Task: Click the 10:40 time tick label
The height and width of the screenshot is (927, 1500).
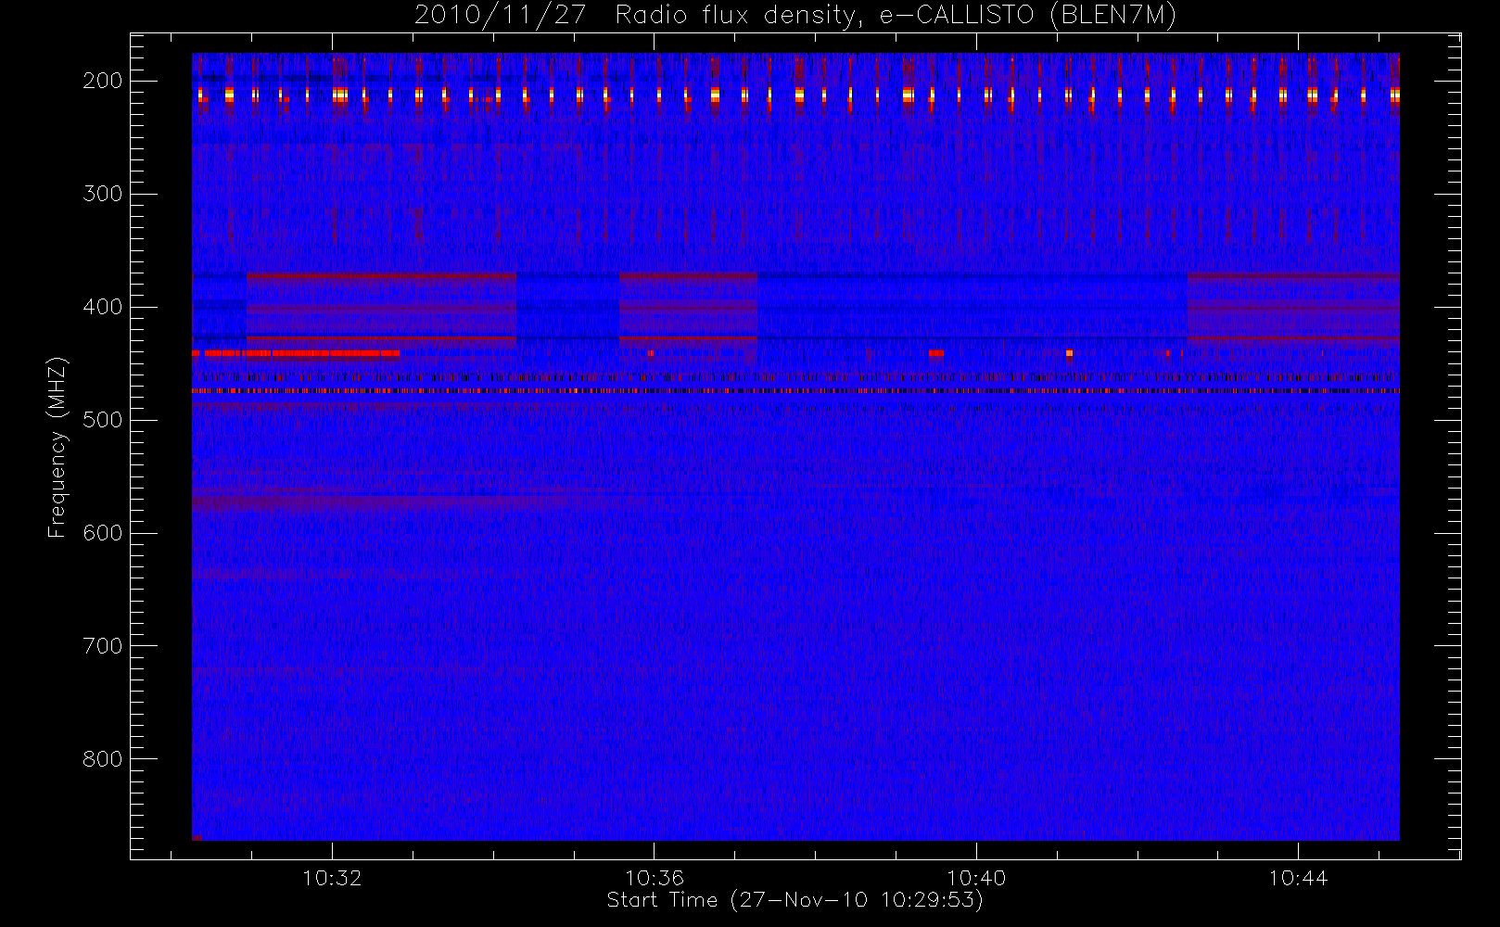Action: pyautogui.click(x=976, y=878)
